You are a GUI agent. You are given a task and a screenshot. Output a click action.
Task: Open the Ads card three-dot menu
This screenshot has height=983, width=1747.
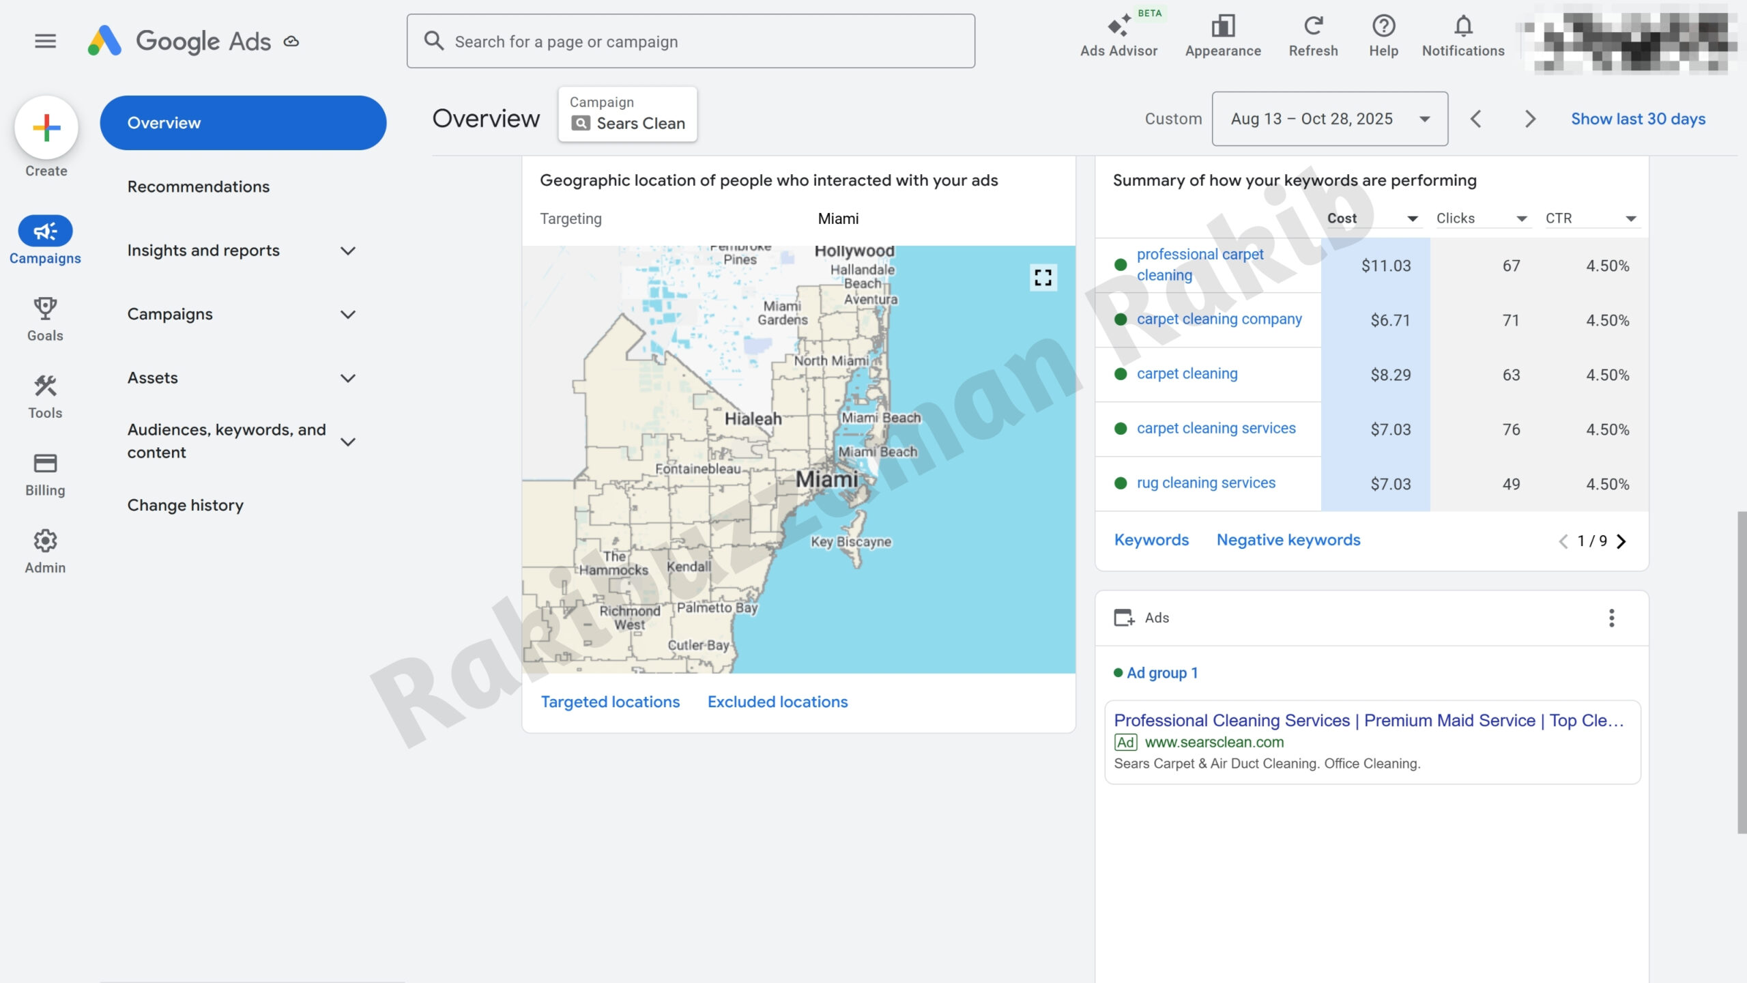click(x=1611, y=618)
